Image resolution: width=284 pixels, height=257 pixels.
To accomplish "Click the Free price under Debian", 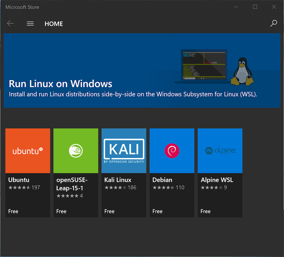I will pyautogui.click(x=157, y=211).
